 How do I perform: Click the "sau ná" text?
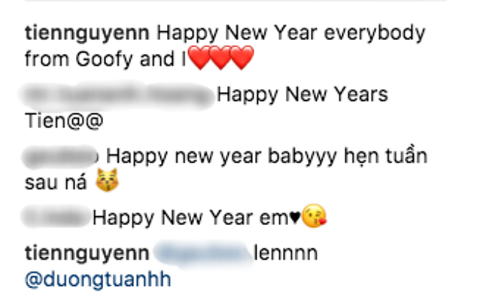tap(56, 183)
